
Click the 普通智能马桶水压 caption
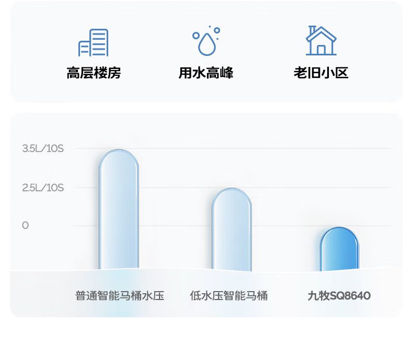(x=120, y=296)
